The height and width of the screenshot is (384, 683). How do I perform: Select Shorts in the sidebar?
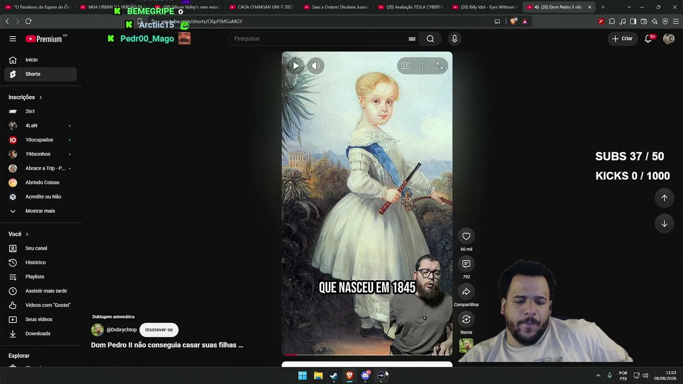41,74
